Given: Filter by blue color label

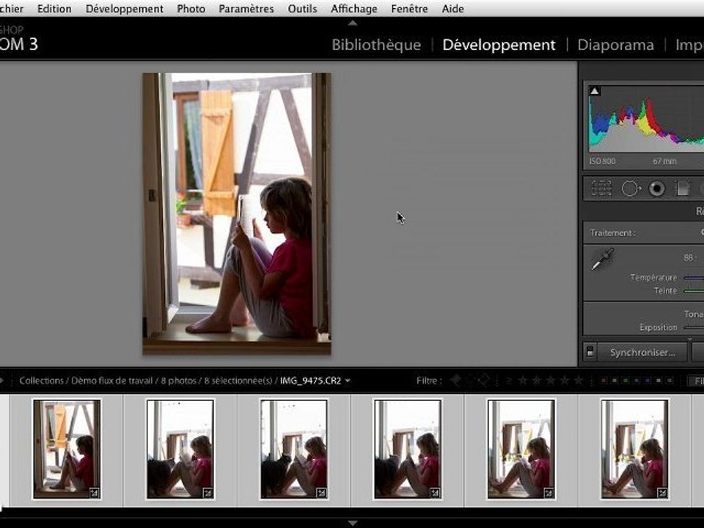Looking at the screenshot, I should point(637,381).
